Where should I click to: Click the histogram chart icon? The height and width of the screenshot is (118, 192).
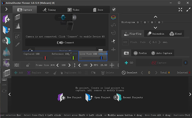coord(17,26)
